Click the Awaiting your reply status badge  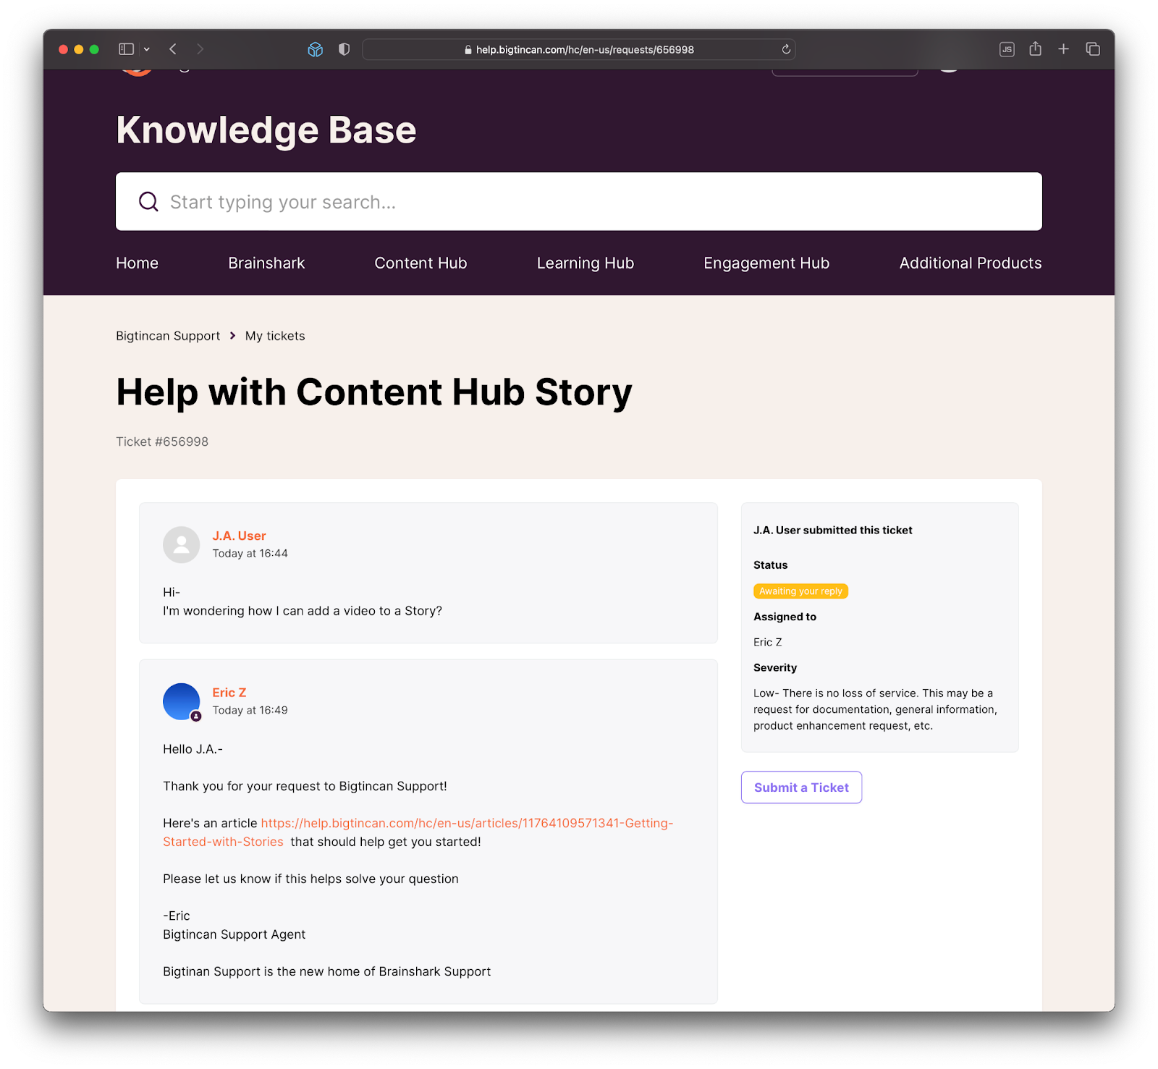pos(800,591)
